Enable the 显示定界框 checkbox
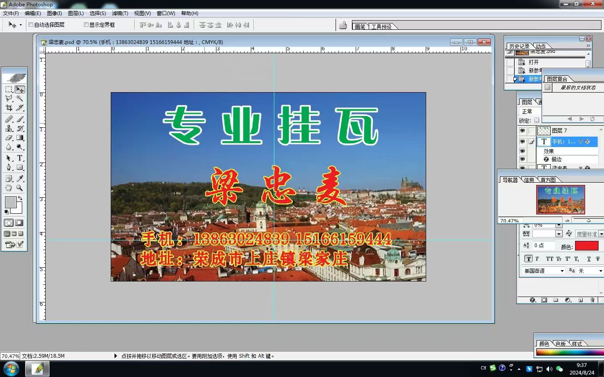 86,25
